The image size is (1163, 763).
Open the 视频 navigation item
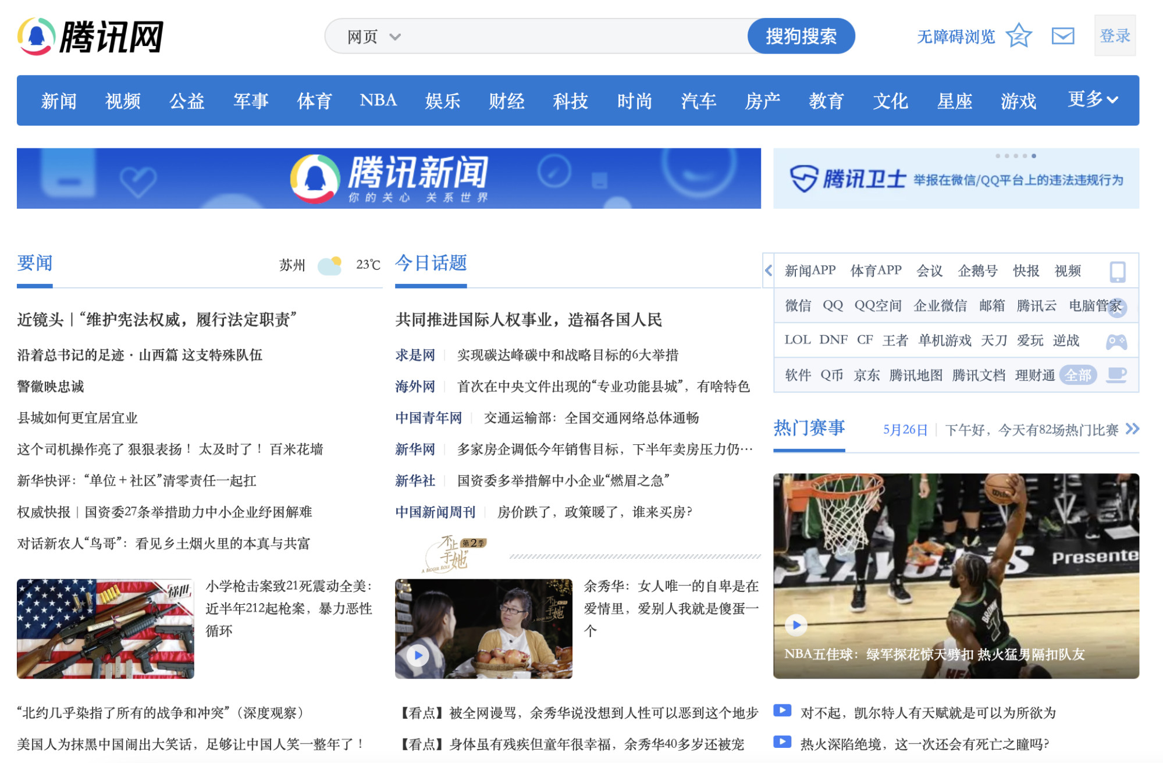123,101
